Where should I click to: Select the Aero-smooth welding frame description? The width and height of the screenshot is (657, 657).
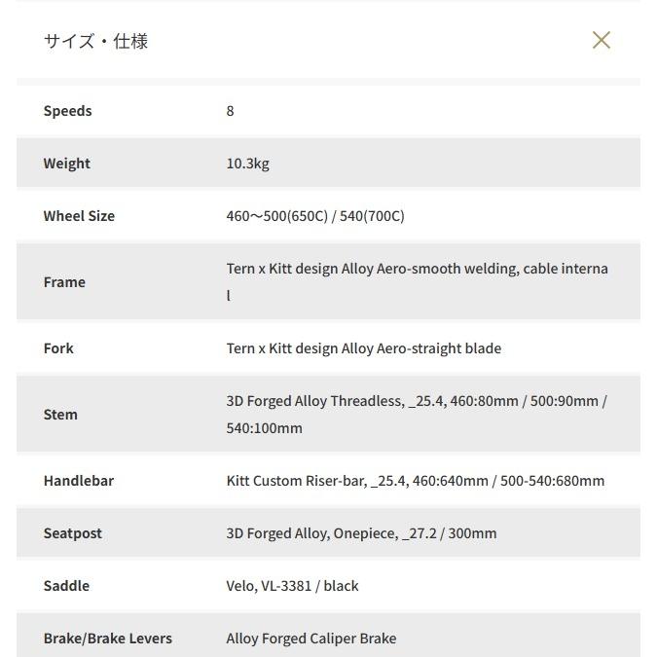point(417,270)
